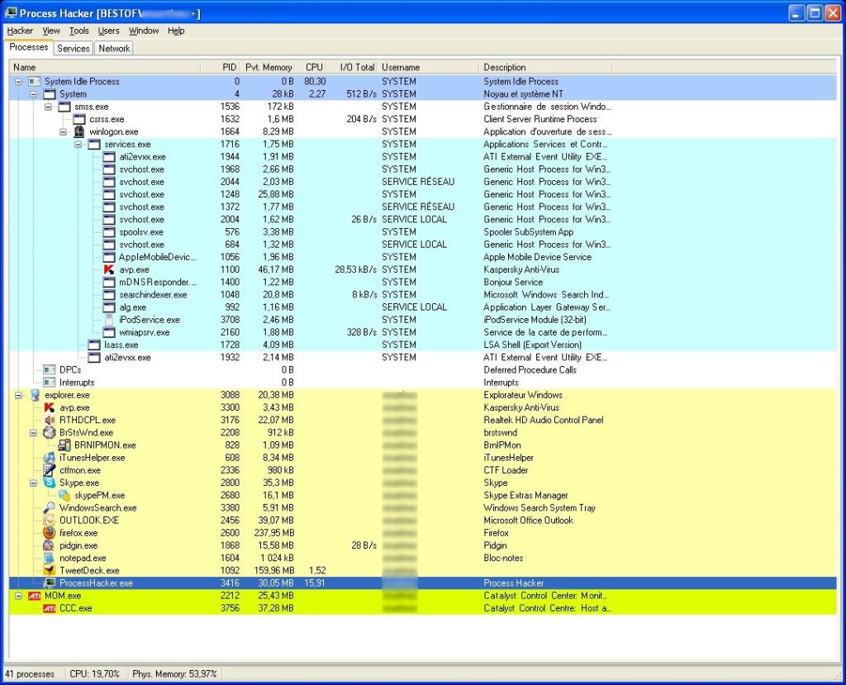Sort by the PID column header
Image resolution: width=846 pixels, height=685 pixels.
pyautogui.click(x=221, y=67)
